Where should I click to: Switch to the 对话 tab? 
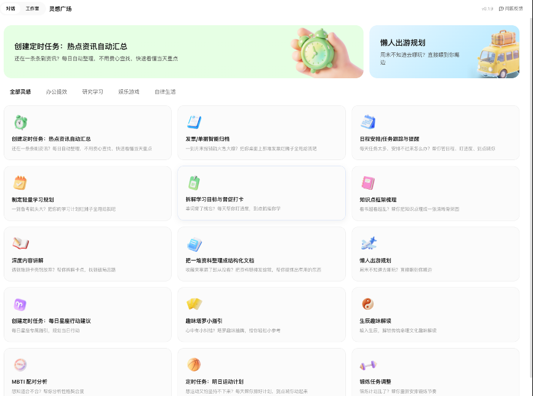point(10,9)
